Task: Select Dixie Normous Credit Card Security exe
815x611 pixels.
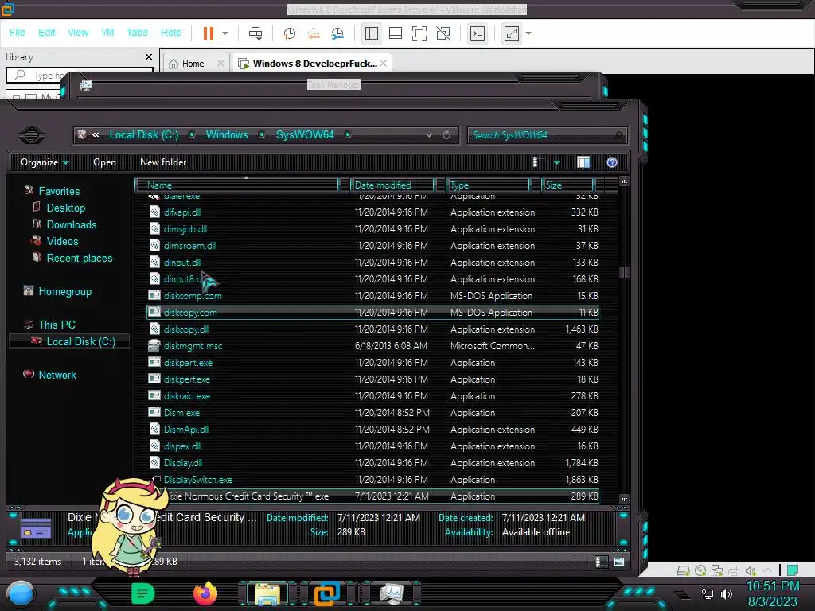Action: (x=372, y=496)
